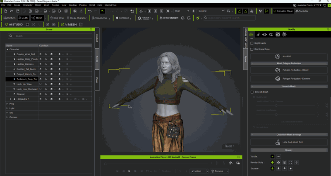Click the Available Points coin icon
Screen dimensions: 331x176
295,5
